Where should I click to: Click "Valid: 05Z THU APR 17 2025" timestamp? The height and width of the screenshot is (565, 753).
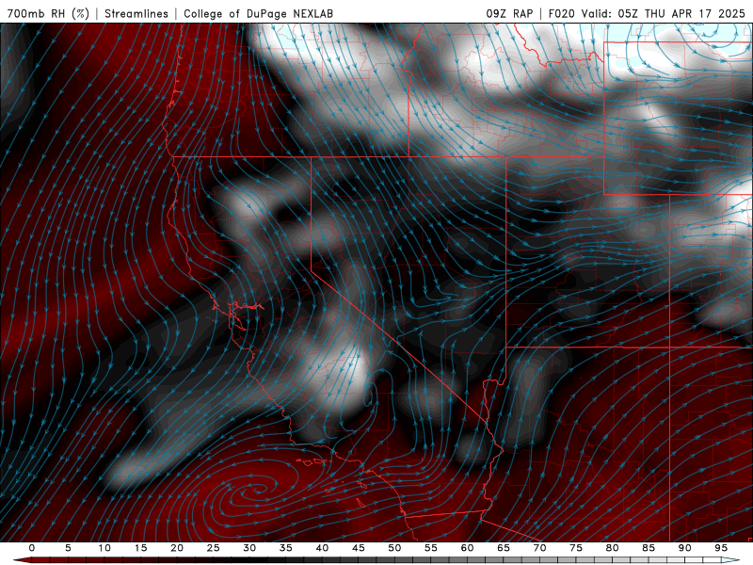pos(664,13)
